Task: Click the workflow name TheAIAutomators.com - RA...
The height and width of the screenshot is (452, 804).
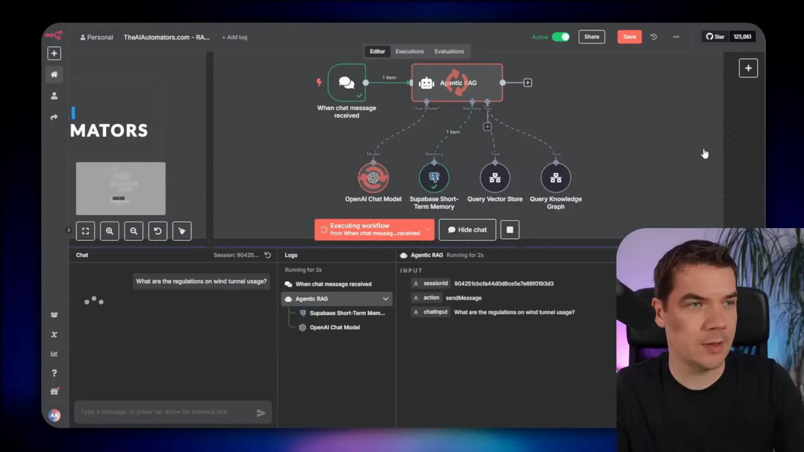Action: coord(167,37)
